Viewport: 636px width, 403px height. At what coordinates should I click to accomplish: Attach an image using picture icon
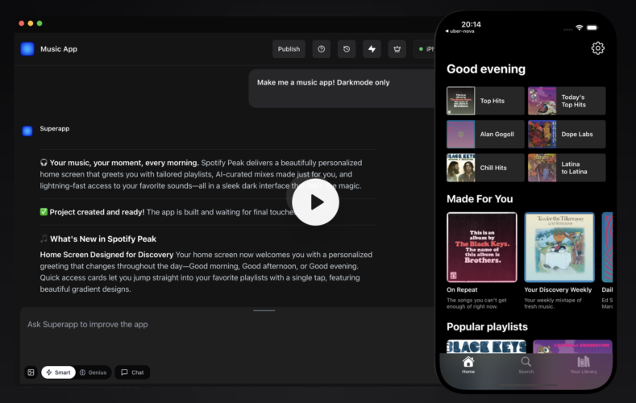31,372
